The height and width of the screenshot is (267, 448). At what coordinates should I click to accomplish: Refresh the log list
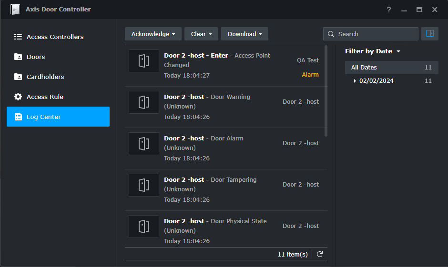320,254
